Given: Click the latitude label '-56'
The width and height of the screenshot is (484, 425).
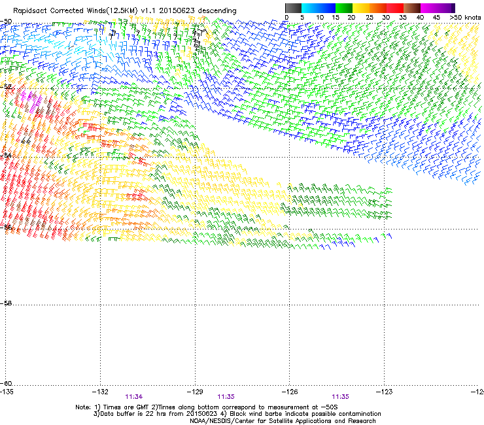Looking at the screenshot, I should (x=6, y=227).
